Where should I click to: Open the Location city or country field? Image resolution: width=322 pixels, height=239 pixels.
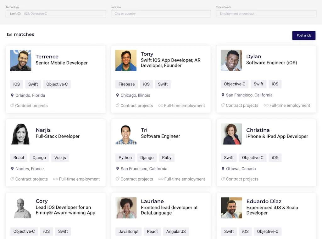tap(161, 14)
